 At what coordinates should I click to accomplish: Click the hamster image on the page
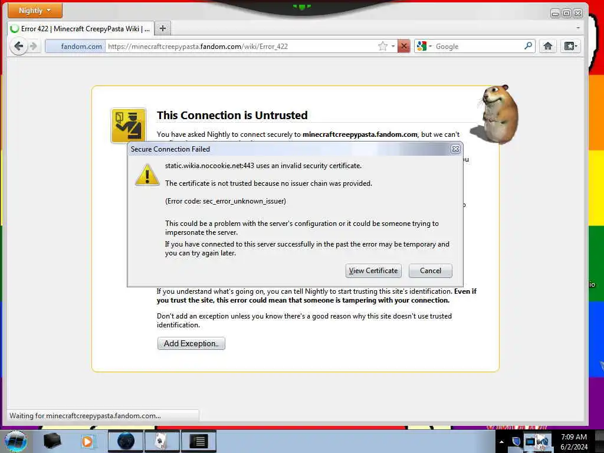coord(496,114)
